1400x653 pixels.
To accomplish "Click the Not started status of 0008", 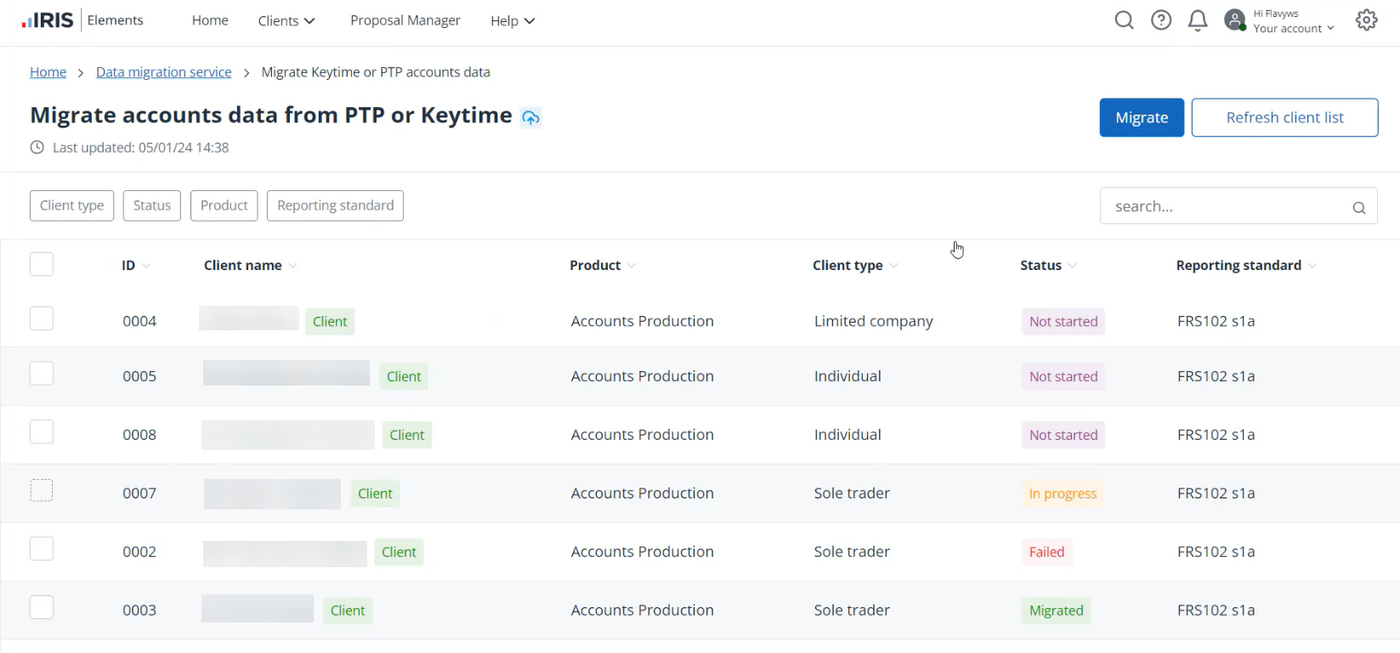I will 1063,436.
